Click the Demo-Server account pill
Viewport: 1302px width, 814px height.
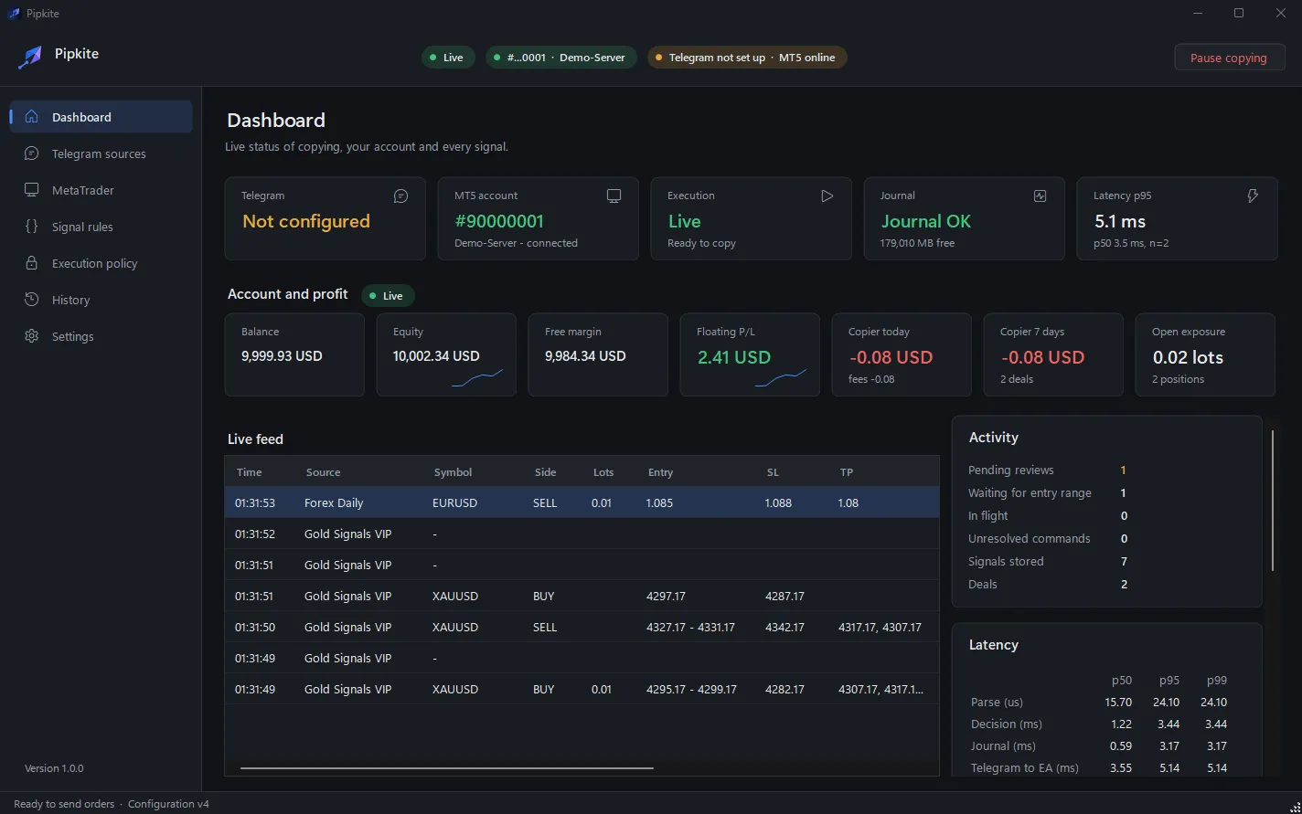point(561,58)
